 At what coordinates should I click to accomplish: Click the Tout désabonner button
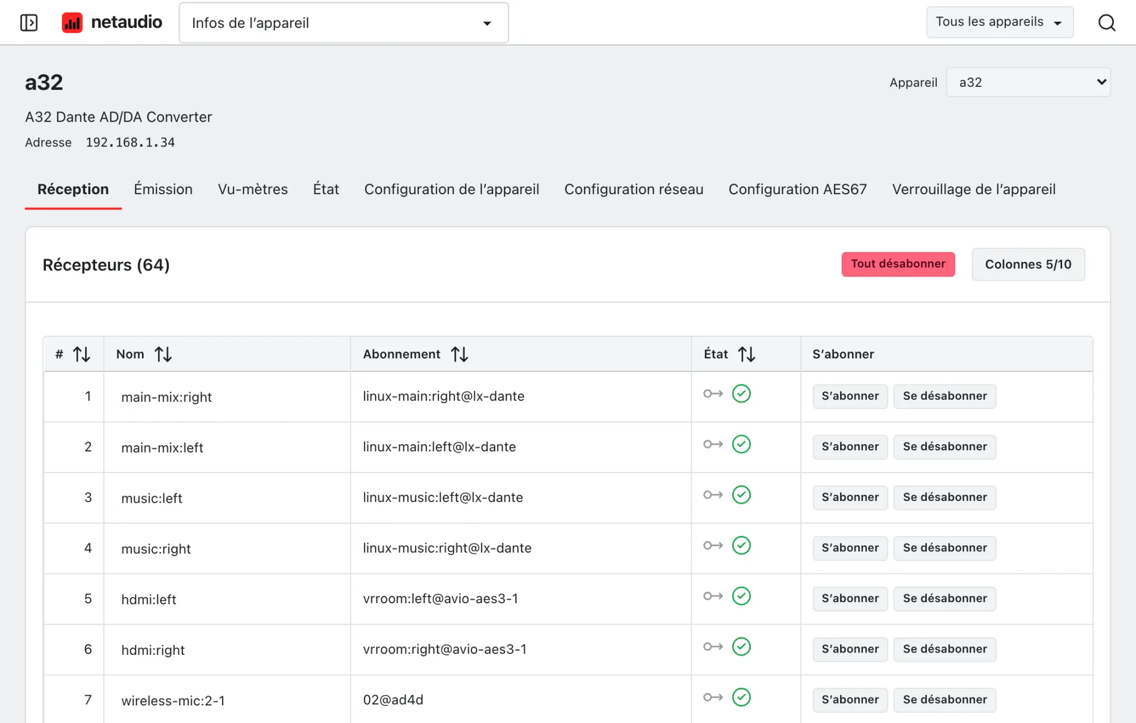[x=898, y=264]
